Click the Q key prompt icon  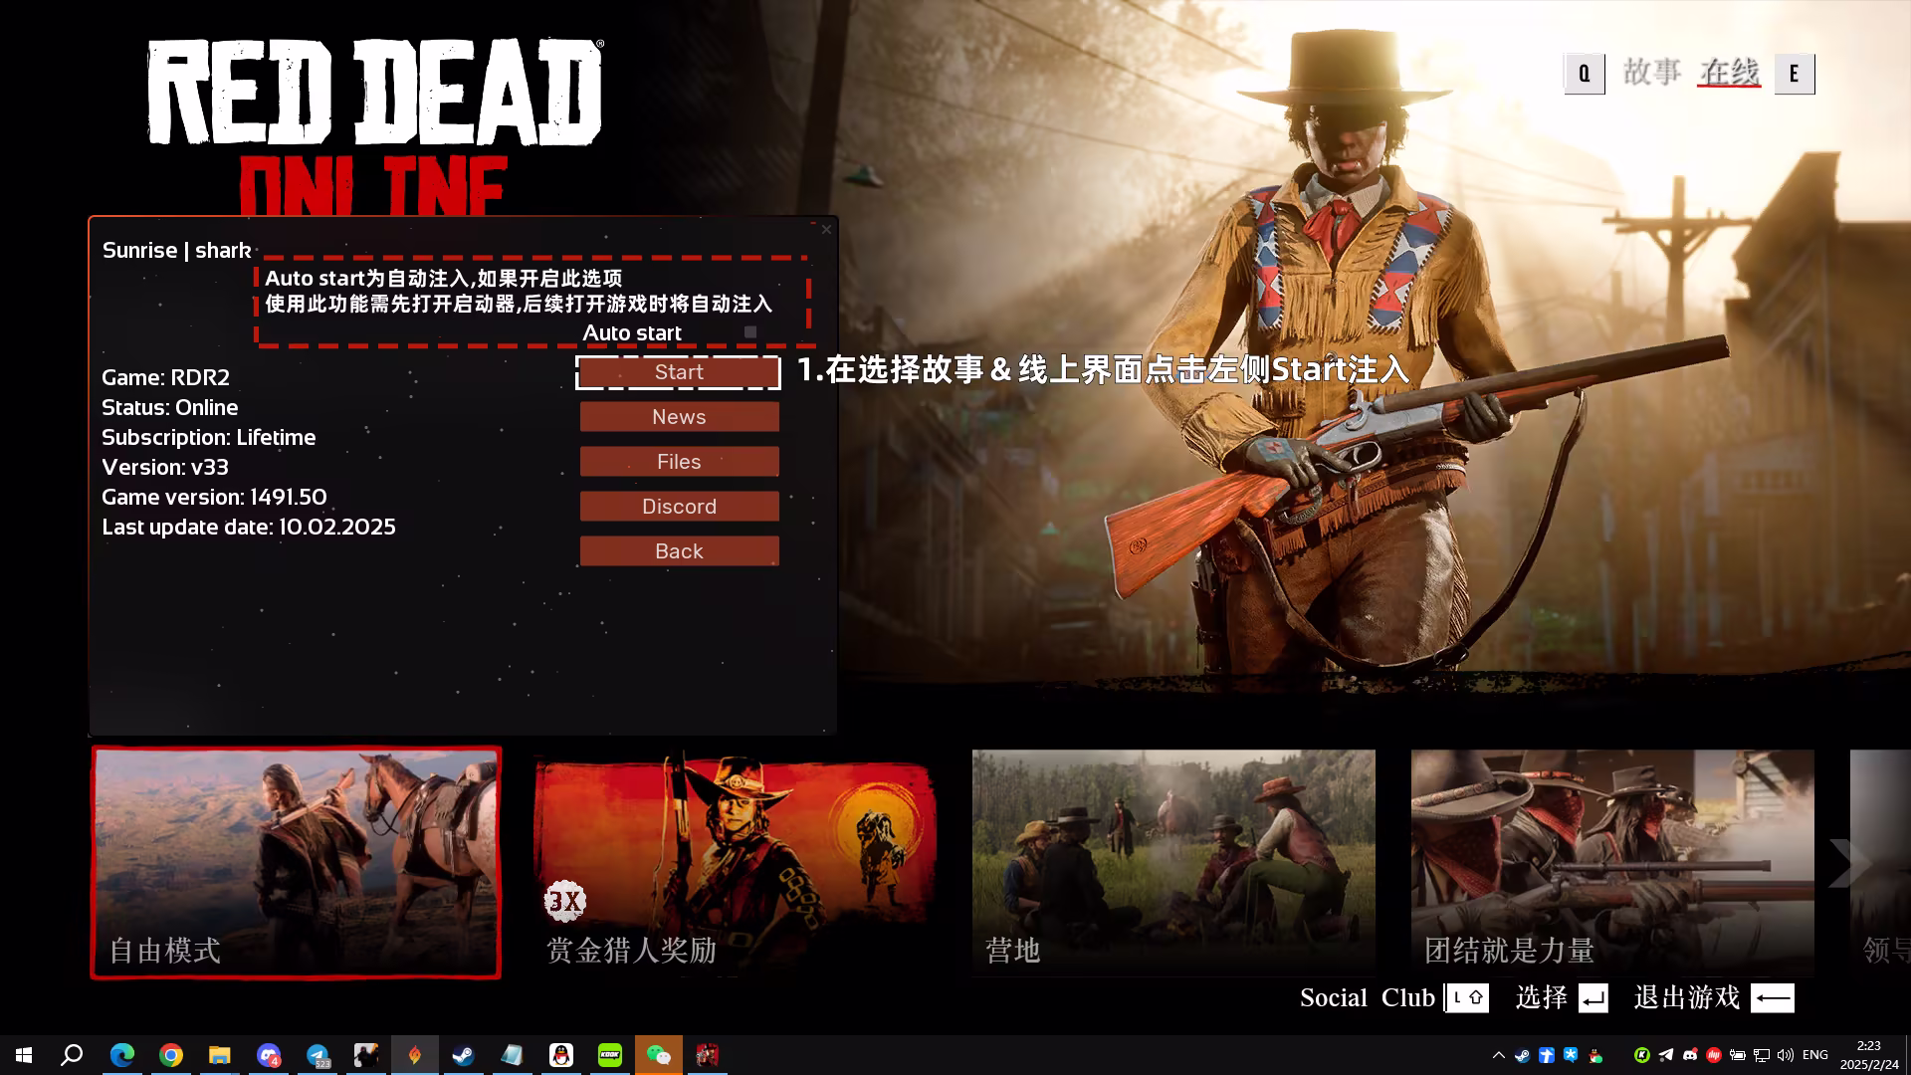point(1584,74)
